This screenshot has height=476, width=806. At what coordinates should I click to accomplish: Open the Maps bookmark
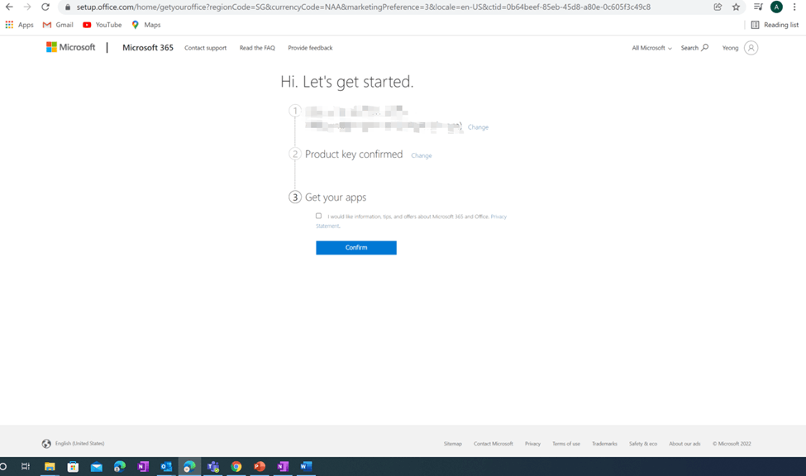pos(146,25)
